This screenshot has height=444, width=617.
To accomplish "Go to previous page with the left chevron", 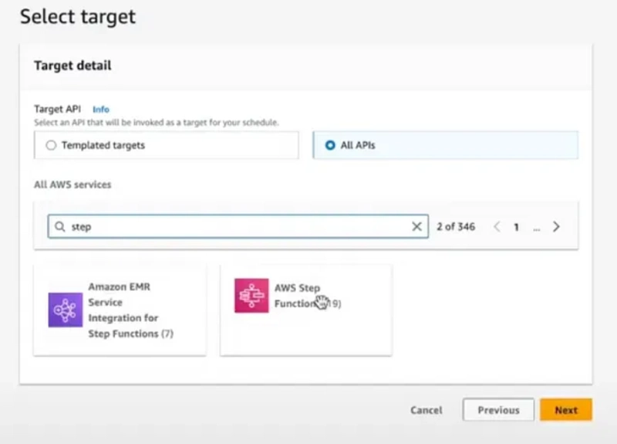I will [497, 226].
